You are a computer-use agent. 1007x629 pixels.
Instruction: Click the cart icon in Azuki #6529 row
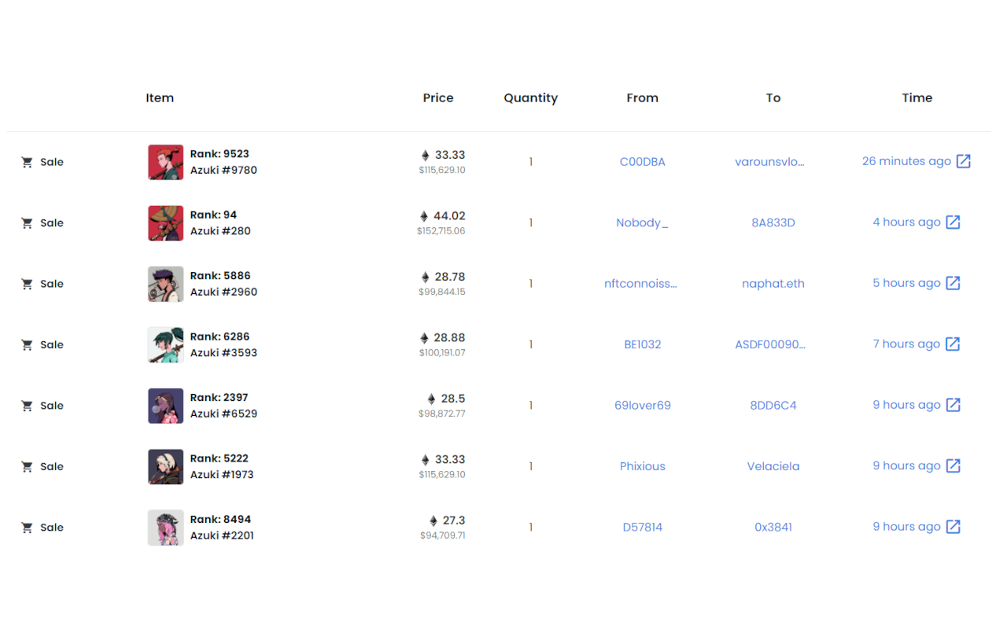[x=27, y=406]
